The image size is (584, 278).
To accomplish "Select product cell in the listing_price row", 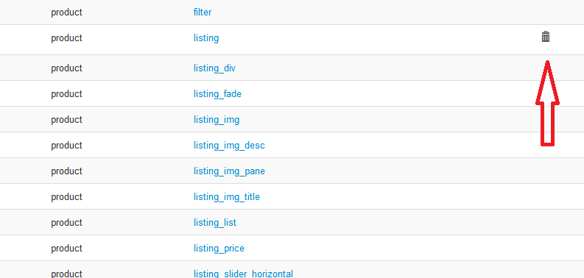I will (66, 249).
